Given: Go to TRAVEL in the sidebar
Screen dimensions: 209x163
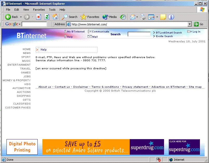Looking at the screenshot, I should coord(25,69).
